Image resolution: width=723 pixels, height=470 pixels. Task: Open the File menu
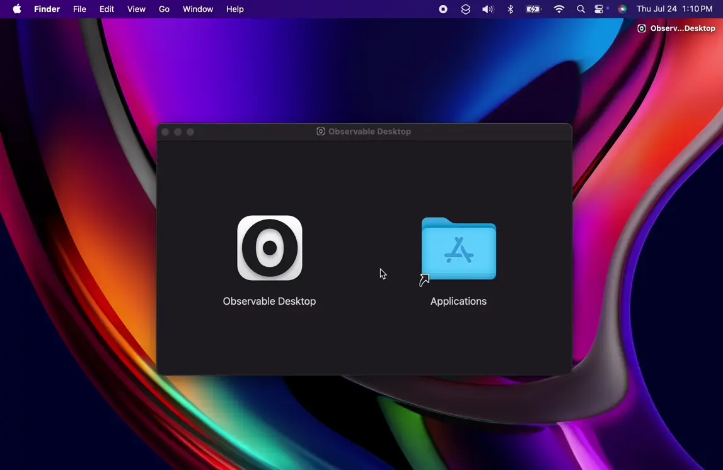[x=79, y=9]
